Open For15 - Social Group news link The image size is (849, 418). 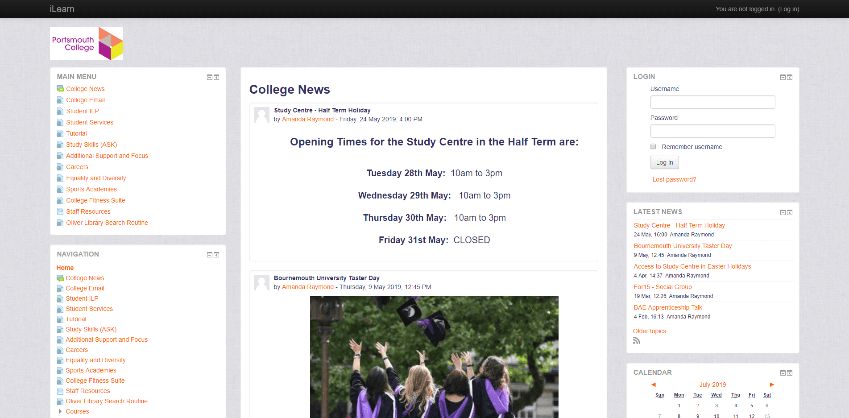(x=663, y=287)
